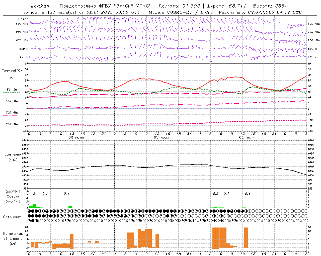Click the 0.4 precipitation total

point(66,194)
